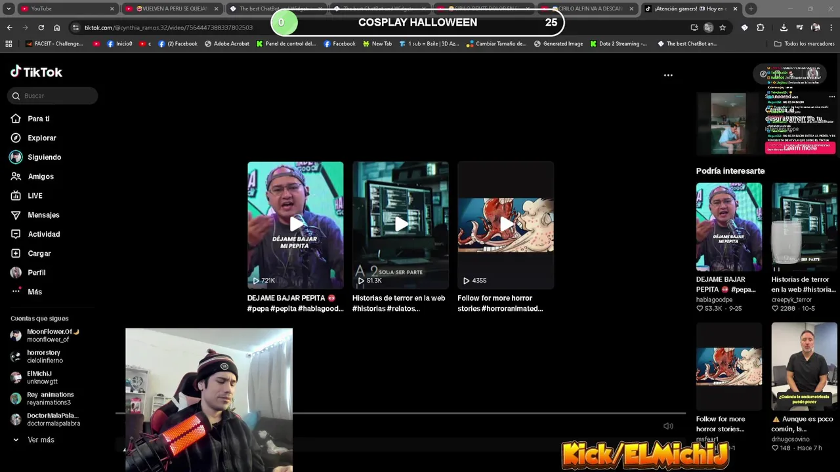The height and width of the screenshot is (472, 840).
Task: Toggle the video volume mute icon
Action: (668, 426)
